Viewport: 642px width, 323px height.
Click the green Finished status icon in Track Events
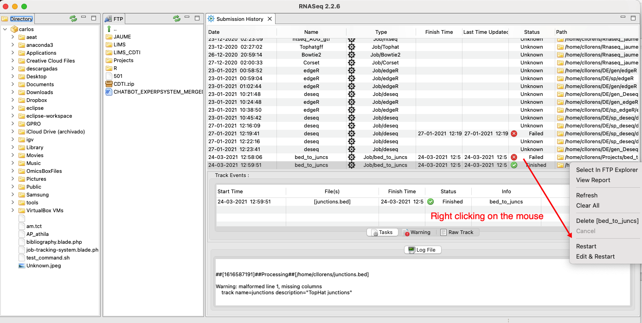pyautogui.click(x=430, y=202)
